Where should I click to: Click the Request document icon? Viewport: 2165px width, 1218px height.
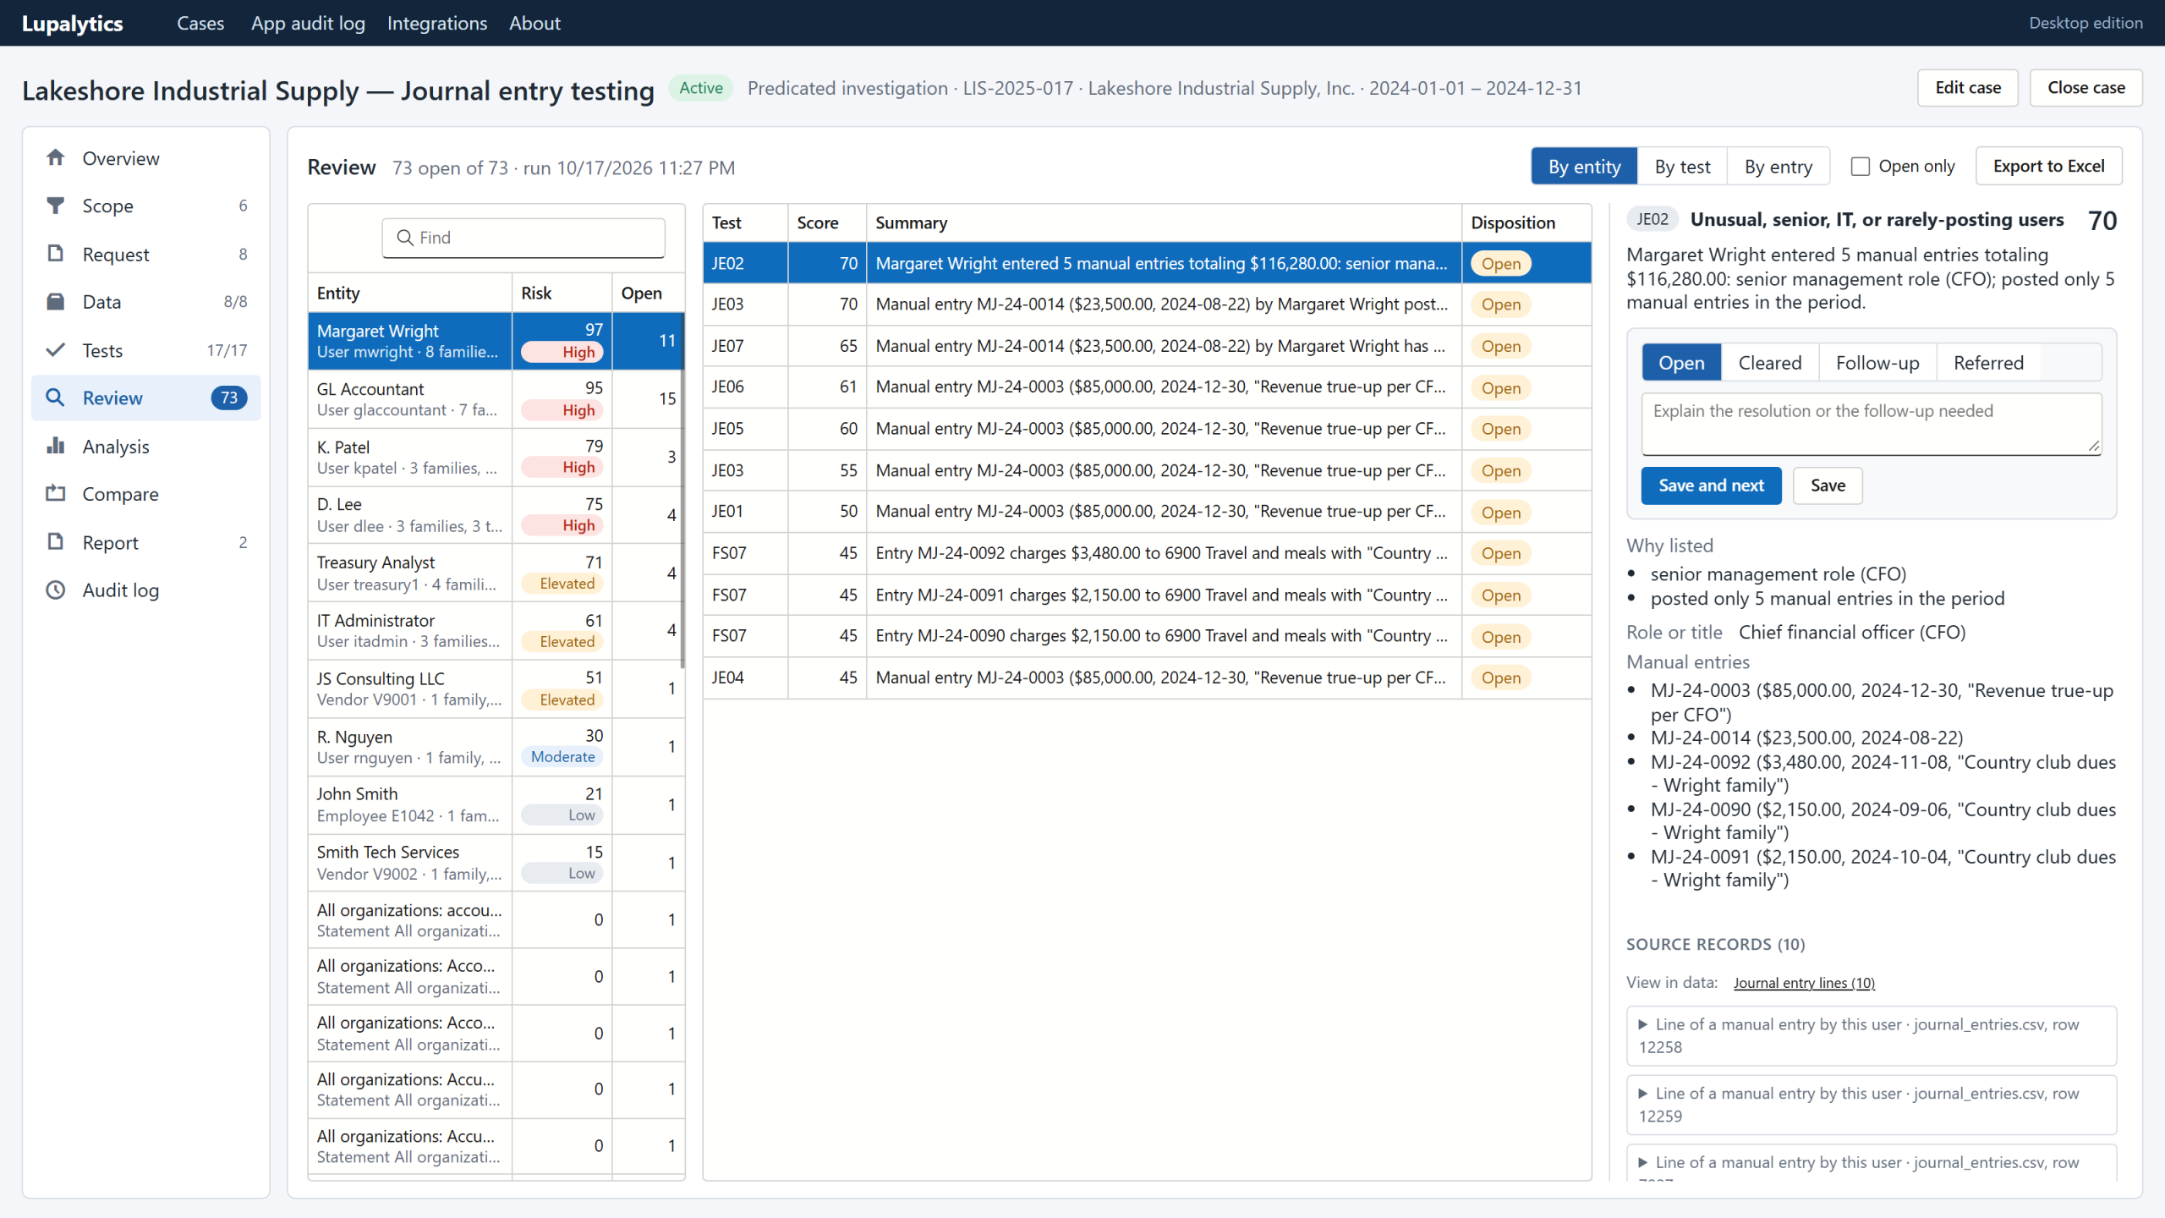[x=56, y=254]
